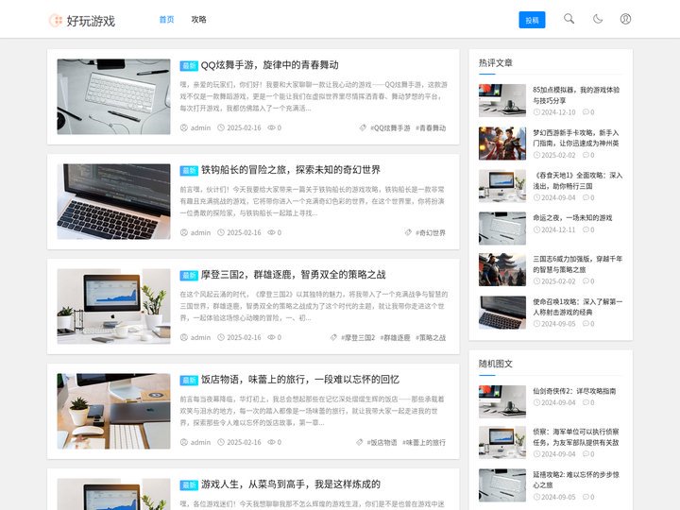The width and height of the screenshot is (680, 510).
Task: Click comment icon under 85加点模拟器
Action: (586, 111)
